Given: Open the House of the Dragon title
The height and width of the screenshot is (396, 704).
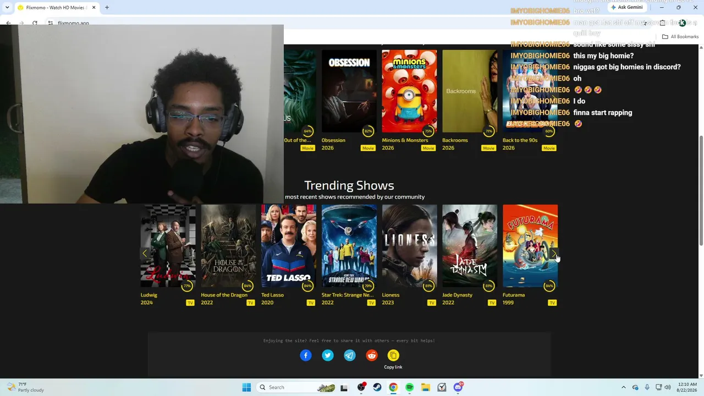Looking at the screenshot, I should pos(224,295).
